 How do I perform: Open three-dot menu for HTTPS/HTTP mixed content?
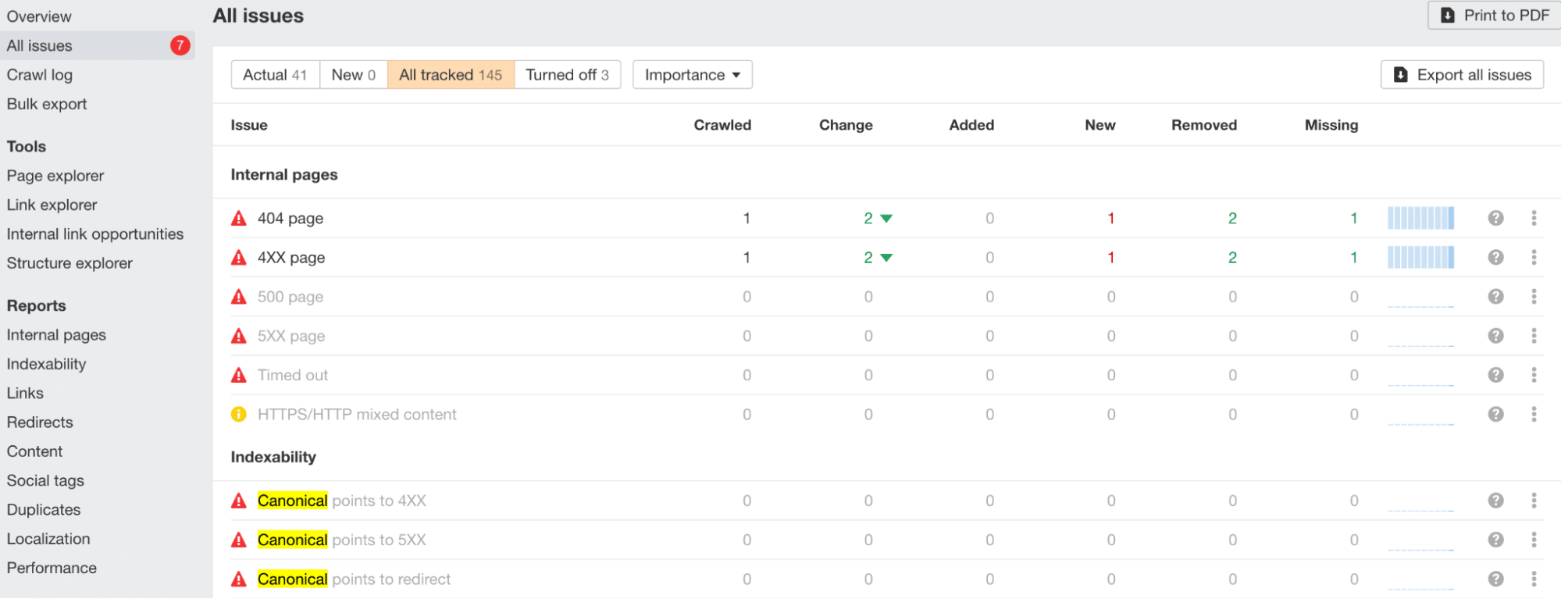1534,414
